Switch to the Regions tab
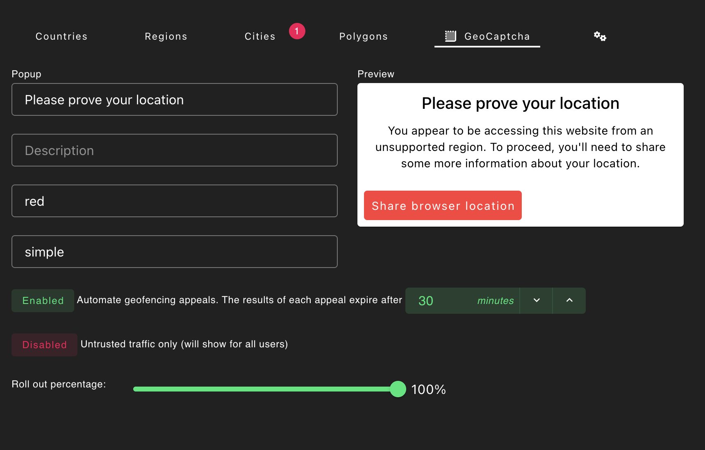Viewport: 705px width, 450px height. [166, 36]
